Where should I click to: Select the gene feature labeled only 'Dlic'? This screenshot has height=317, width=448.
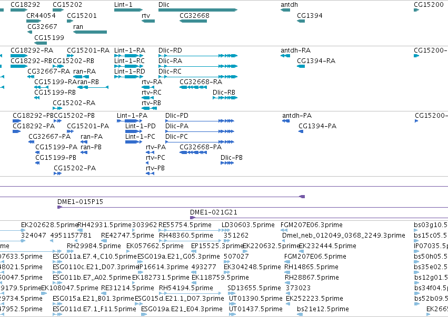click(x=198, y=10)
